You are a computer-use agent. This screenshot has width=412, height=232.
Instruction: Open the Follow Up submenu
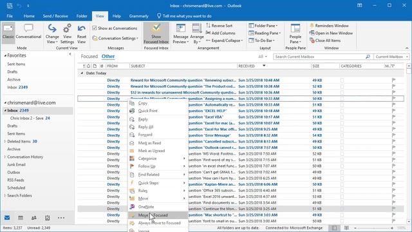coord(158,166)
